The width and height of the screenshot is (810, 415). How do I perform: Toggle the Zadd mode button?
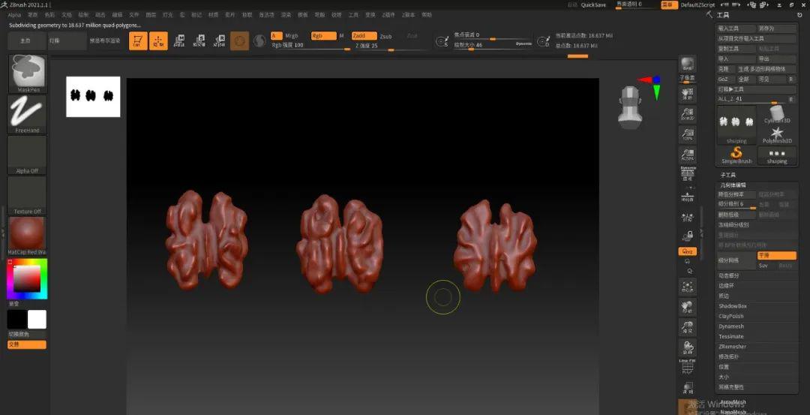pos(364,36)
